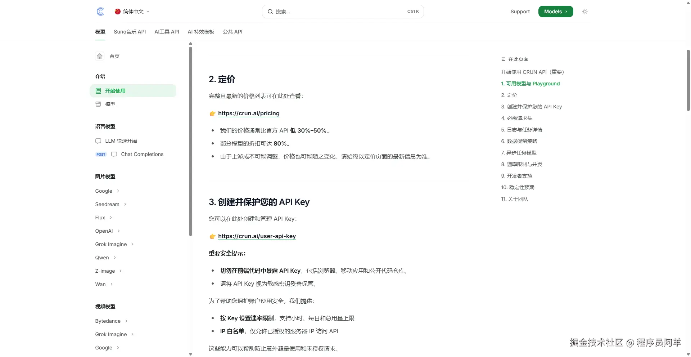Click the icon next to 模型 in sidebar

click(98, 104)
